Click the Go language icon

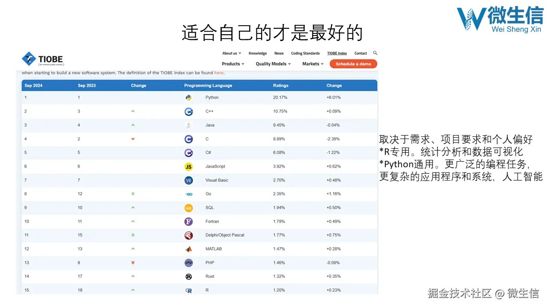(x=188, y=194)
